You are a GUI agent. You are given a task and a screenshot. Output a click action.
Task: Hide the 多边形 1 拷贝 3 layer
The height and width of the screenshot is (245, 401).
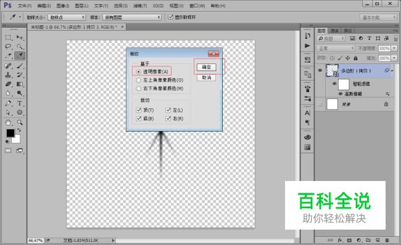(x=320, y=71)
